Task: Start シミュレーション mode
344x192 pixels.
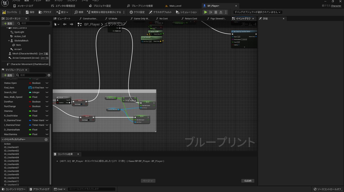Action: pyautogui.click(x=186, y=12)
